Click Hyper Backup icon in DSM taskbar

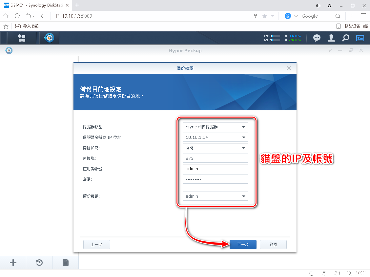pyautogui.click(x=49, y=38)
